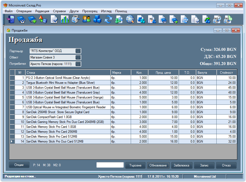Viewport: 246px width, 182px height.
Task: Click the Запис button
Action: pos(204,165)
